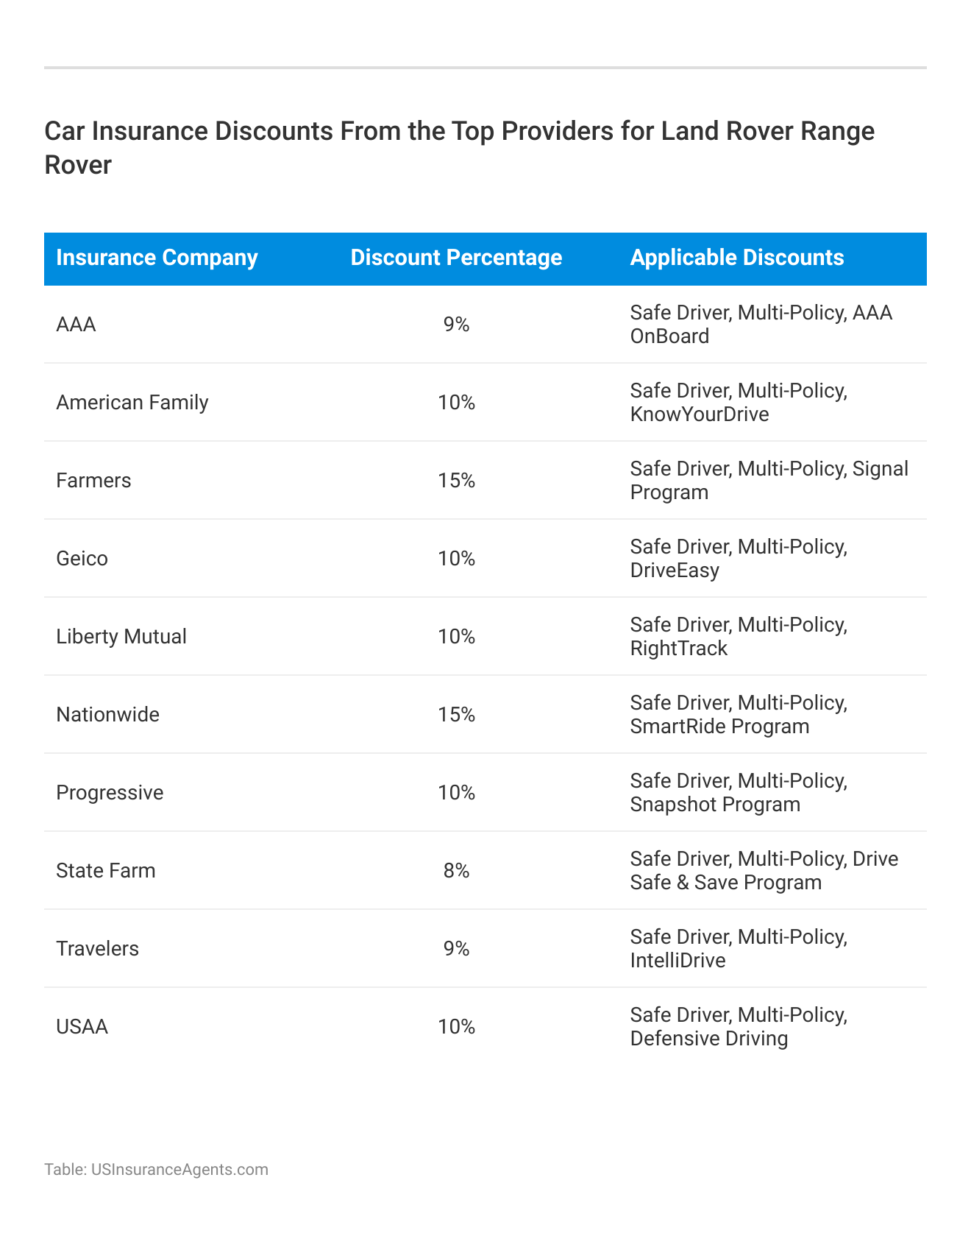Click State Farm's 8% discount value

click(x=456, y=871)
